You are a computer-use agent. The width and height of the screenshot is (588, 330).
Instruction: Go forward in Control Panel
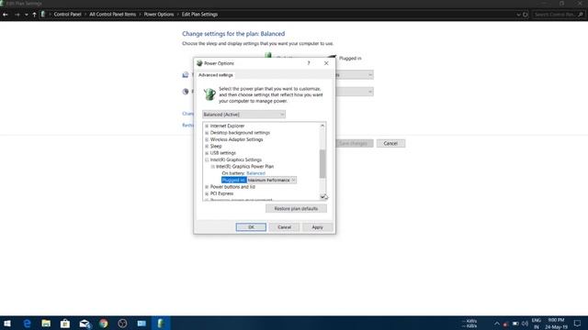[x=17, y=15]
